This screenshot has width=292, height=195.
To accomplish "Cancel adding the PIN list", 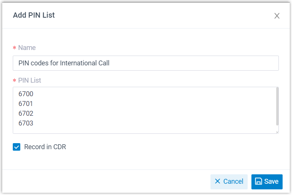I will pyautogui.click(x=229, y=181).
